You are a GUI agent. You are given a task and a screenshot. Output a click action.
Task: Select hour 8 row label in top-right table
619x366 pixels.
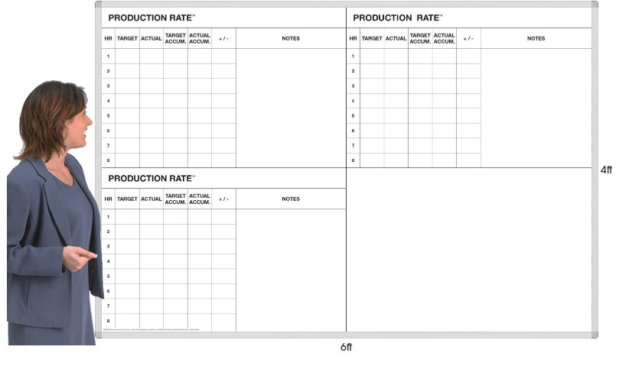(353, 160)
